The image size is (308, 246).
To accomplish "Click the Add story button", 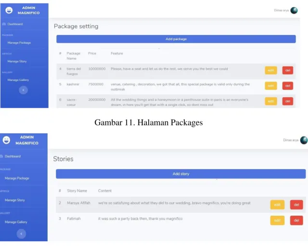I will coord(181,174).
